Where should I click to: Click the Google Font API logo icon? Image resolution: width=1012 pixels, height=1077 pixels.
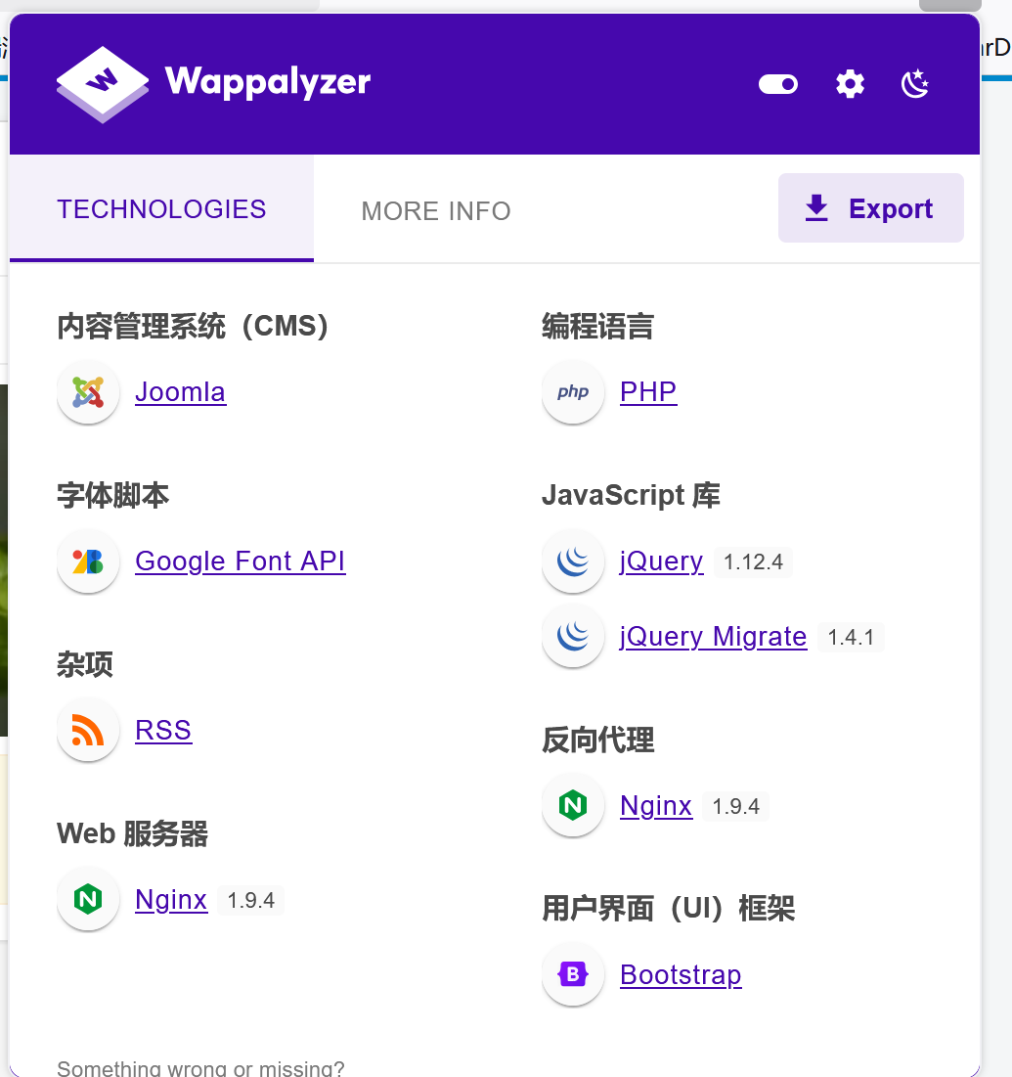point(88,561)
